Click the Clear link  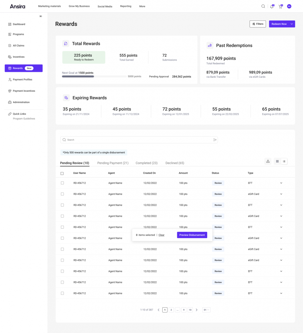click(161, 235)
